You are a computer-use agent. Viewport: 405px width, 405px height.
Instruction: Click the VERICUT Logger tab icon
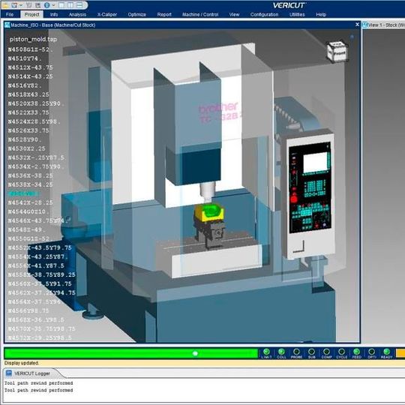pyautogui.click(x=9, y=373)
